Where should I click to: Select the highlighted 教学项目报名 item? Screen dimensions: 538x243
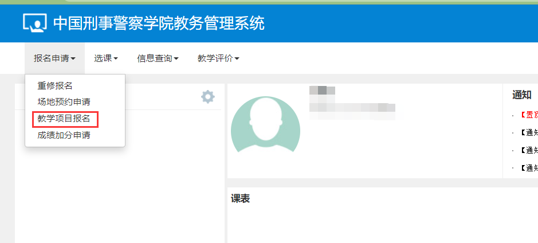64,119
